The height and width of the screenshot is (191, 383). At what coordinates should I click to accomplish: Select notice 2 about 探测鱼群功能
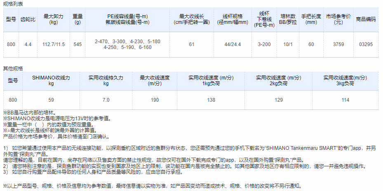pyautogui.click(x=186, y=166)
